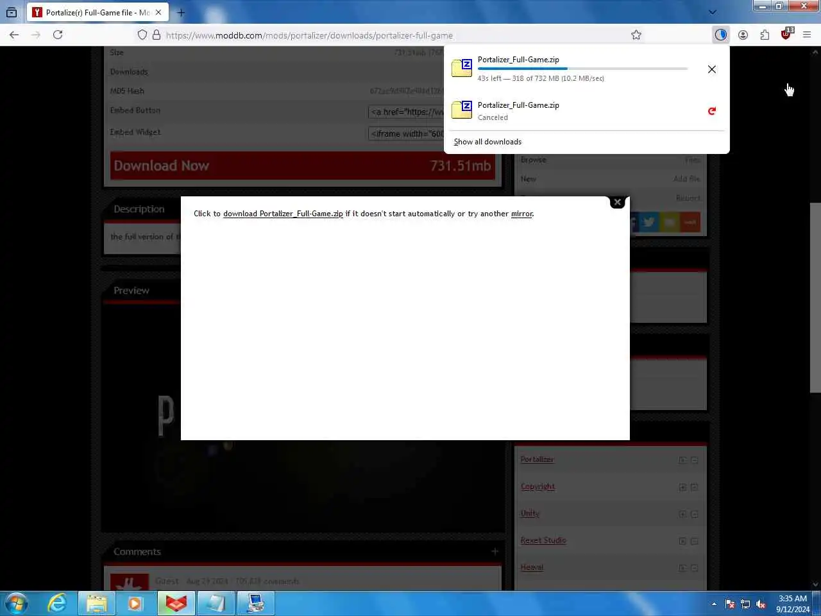821x616 pixels.
Task: Open the uBlock Origin extension icon
Action: 786,34
